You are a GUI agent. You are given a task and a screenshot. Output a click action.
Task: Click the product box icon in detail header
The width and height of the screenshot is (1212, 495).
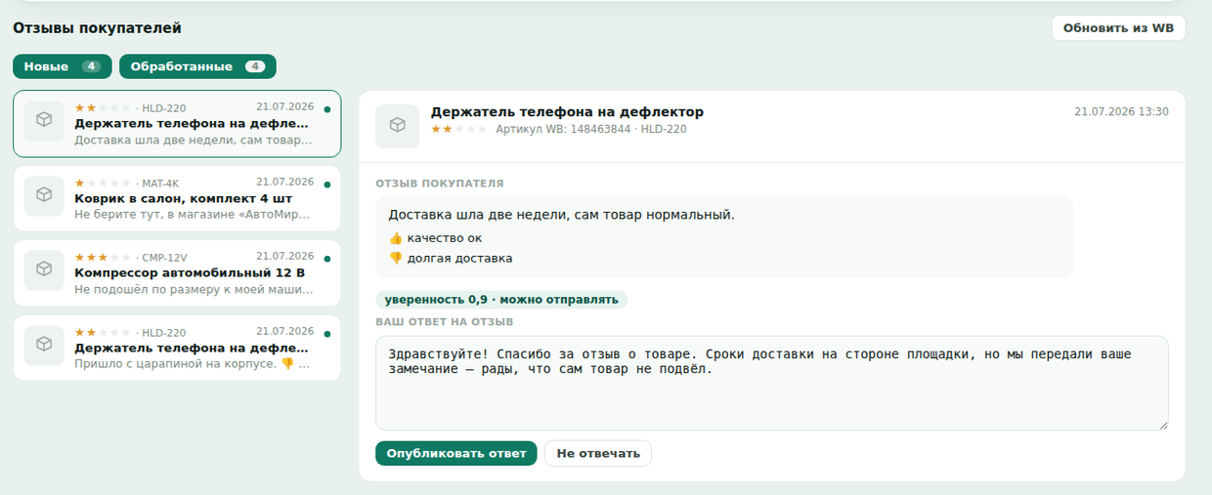click(x=397, y=125)
